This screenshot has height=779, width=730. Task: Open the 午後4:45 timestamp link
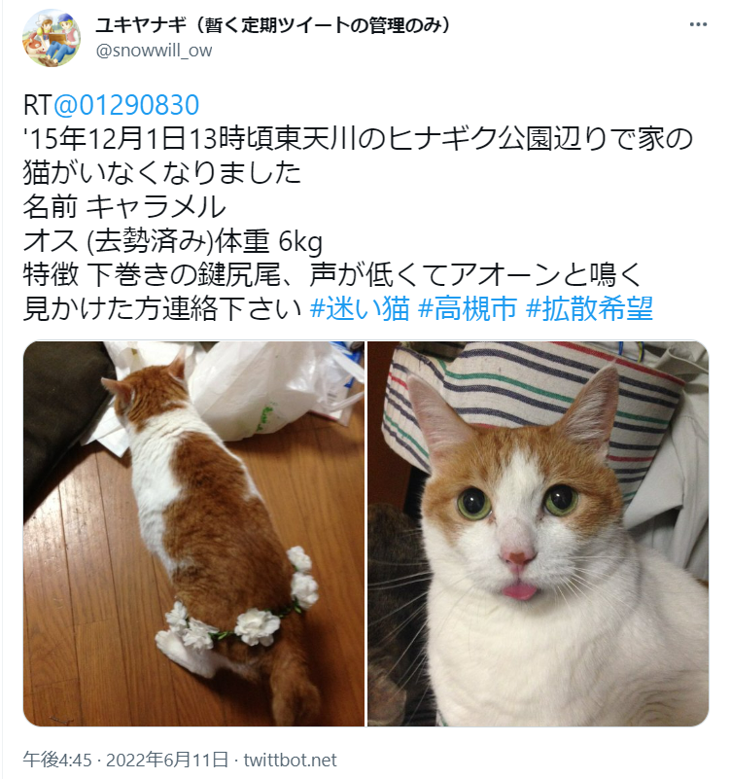point(57,760)
